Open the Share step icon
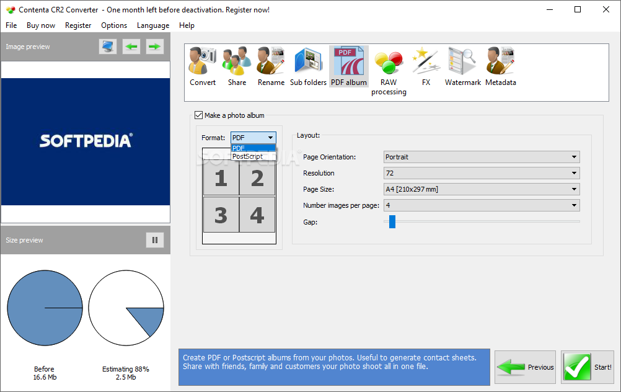 pos(237,66)
